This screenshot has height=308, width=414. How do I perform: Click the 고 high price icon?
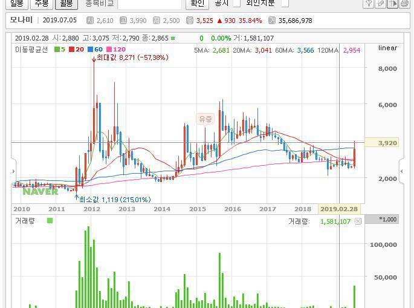tap(123, 21)
